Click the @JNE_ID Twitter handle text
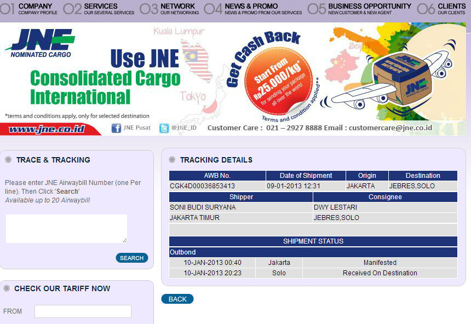471x324 pixels. pos(184,128)
